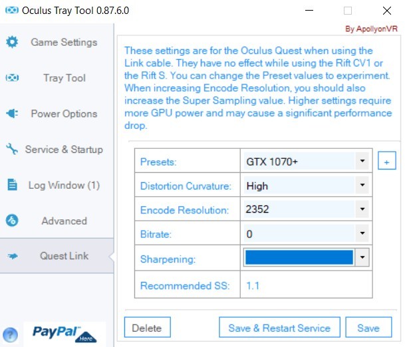Click the Power Options plug icon
The height and width of the screenshot is (347, 405).
(x=12, y=114)
